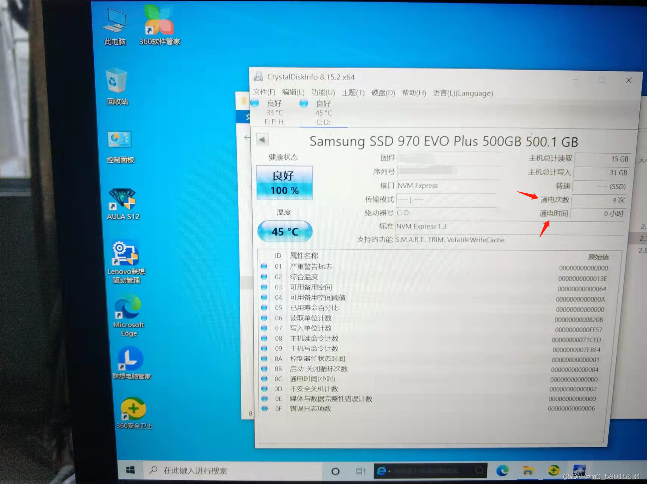Click the status orb of the 45 °C disk
This screenshot has width=647, height=484.
coord(304,103)
